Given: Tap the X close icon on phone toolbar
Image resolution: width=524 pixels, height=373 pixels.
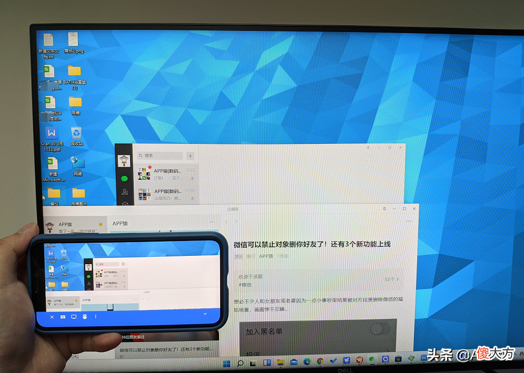Looking at the screenshot, I should click(x=52, y=317).
